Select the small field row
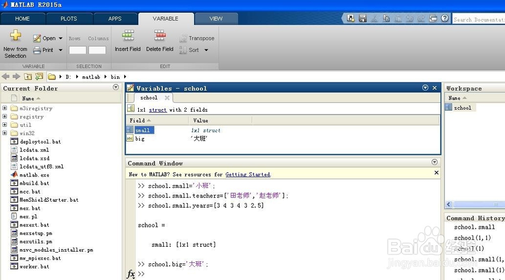The height and width of the screenshot is (280, 505). 283,130
